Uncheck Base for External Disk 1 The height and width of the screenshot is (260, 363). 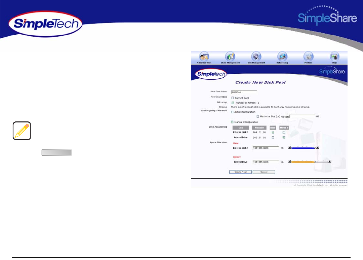coord(273,132)
